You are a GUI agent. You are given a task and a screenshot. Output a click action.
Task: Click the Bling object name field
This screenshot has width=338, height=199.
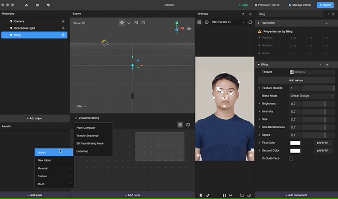[x=290, y=14]
